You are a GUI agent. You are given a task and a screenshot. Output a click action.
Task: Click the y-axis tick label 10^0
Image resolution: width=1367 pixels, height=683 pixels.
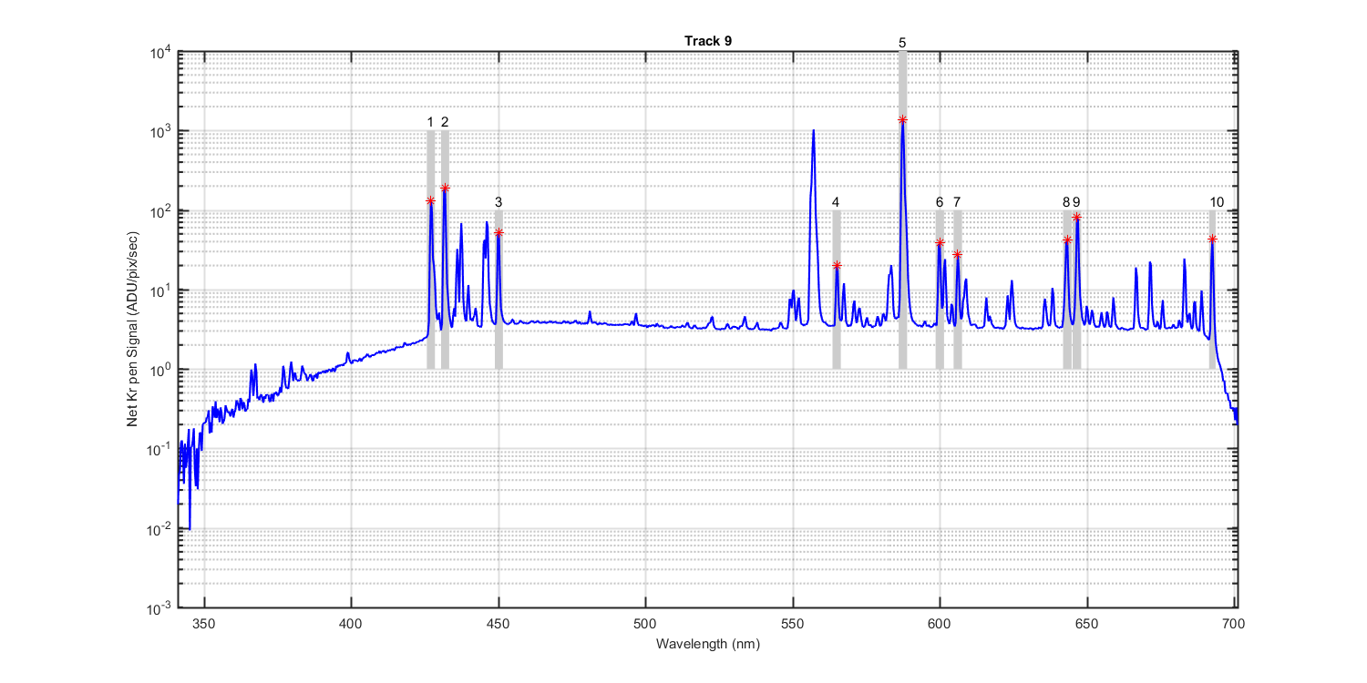pos(161,370)
